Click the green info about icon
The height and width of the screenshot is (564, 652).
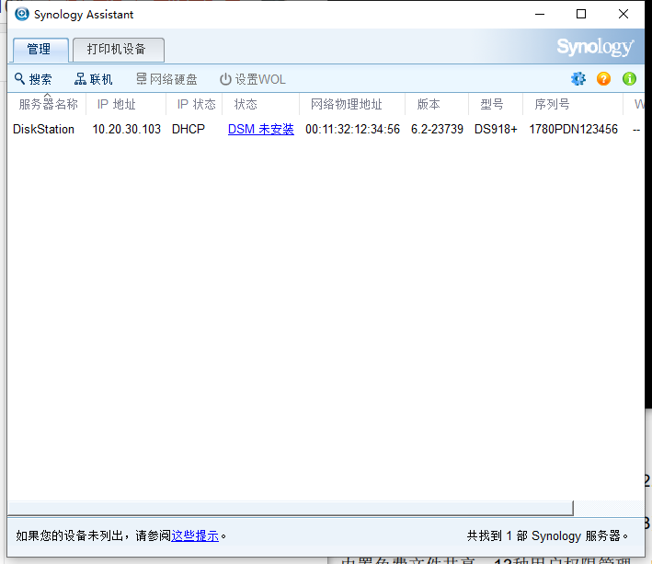[x=629, y=78]
